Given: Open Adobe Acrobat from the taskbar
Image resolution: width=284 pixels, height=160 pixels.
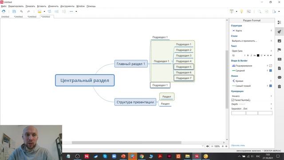Looking at the screenshot, I should point(160,156).
